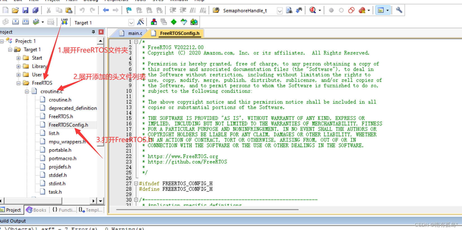Screen dimensions: 462x230
Task: Select the Project panel tab
Action: tap(11, 210)
